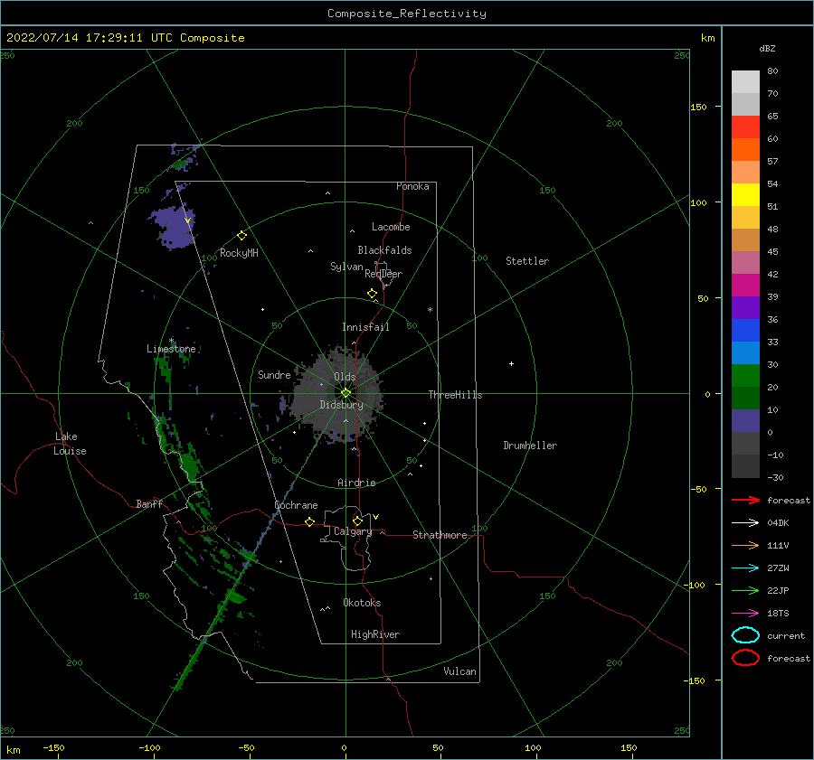Screen dimensions: 814x760
Task: Select the dark gray -10 dBZ swatch
Action: (745, 465)
